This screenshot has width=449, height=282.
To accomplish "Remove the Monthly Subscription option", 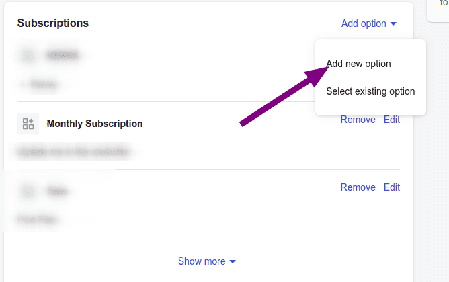I will pos(358,120).
